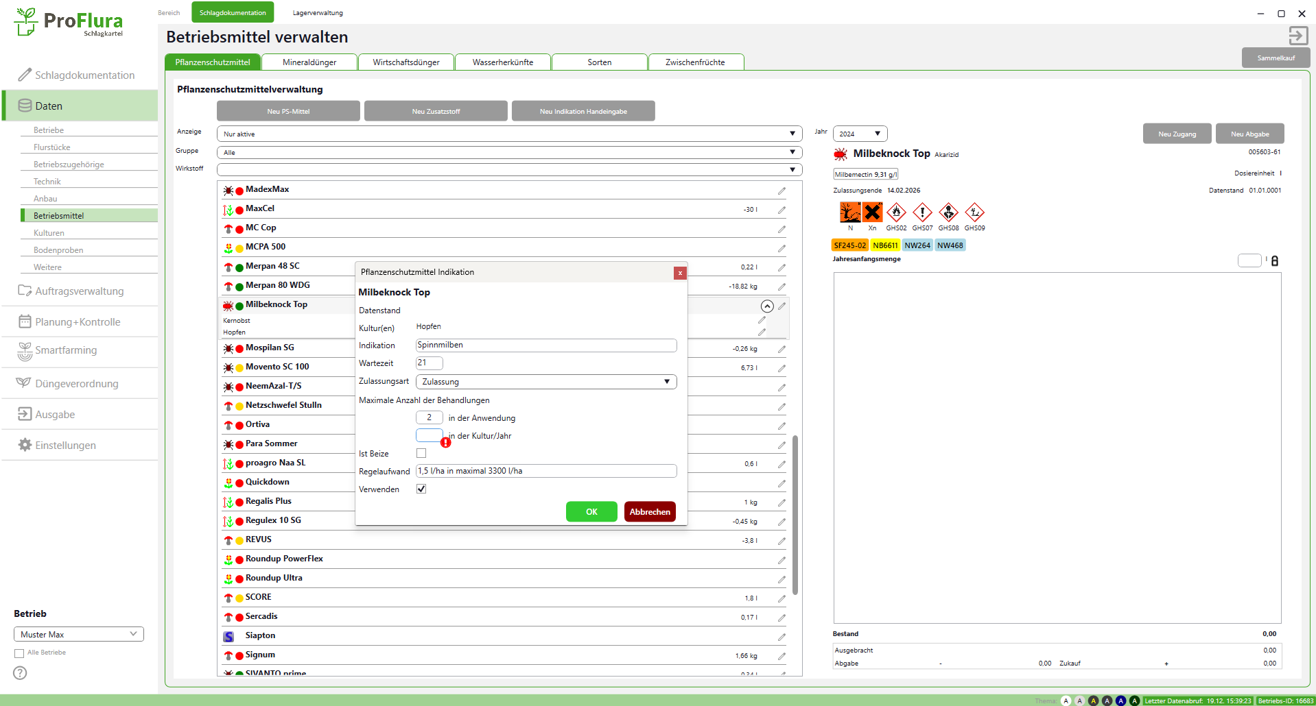Click the GHS02 flammable hazard icon
This screenshot has width=1316, height=706.
tap(896, 212)
